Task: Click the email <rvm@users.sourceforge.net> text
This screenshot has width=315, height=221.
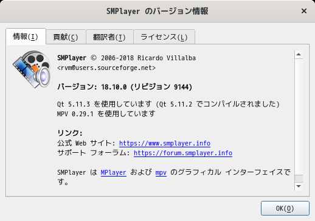Action: 106,68
